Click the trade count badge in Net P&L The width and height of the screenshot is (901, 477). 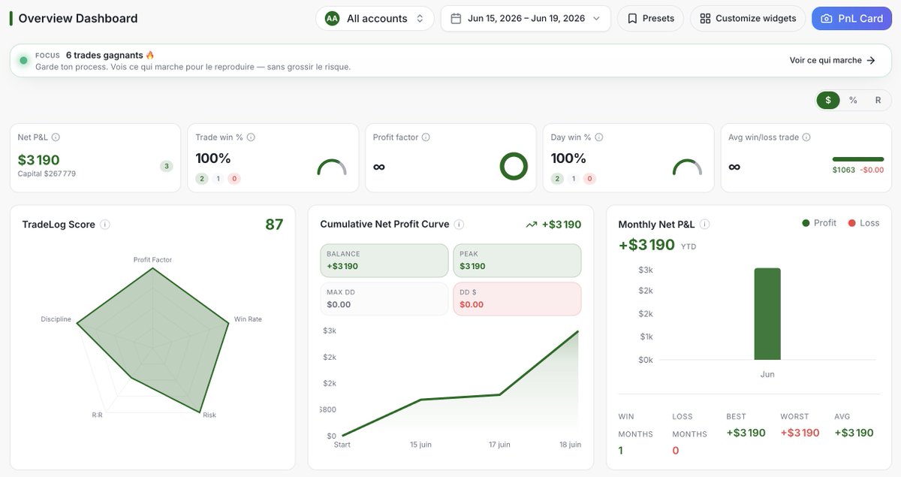point(167,166)
